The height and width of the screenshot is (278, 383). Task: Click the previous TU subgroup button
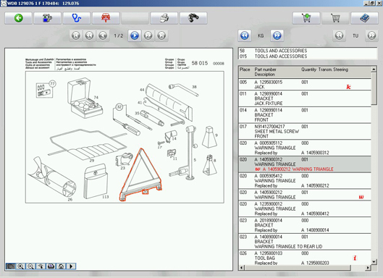click(x=340, y=35)
